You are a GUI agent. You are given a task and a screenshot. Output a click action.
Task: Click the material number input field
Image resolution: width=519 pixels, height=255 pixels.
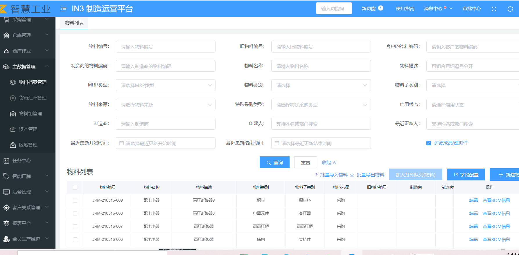(x=166, y=47)
